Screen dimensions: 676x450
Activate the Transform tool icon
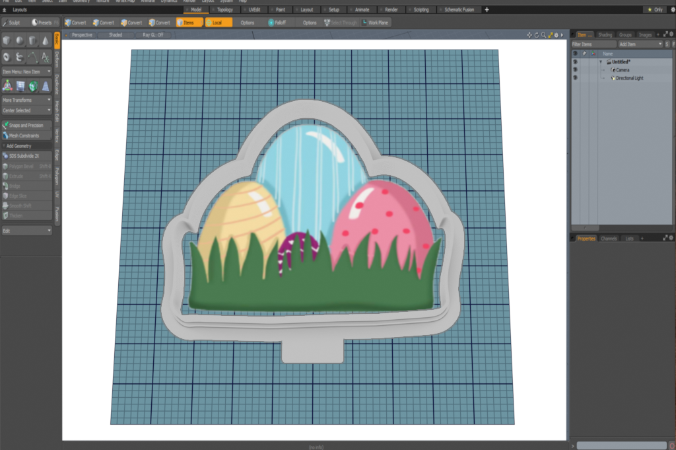click(7, 86)
